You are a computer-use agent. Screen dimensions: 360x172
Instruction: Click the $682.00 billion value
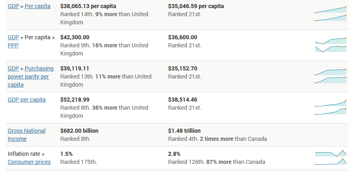click(79, 131)
